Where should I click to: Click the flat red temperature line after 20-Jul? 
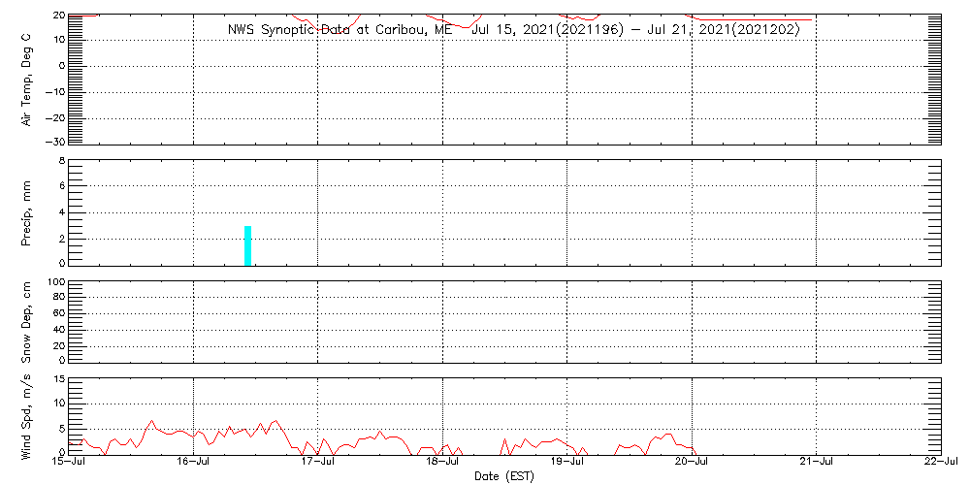click(x=755, y=19)
